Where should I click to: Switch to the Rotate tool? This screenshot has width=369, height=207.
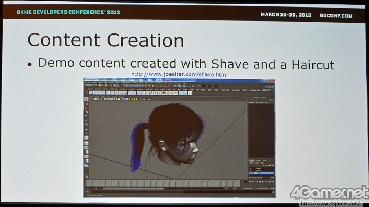coord(86,116)
